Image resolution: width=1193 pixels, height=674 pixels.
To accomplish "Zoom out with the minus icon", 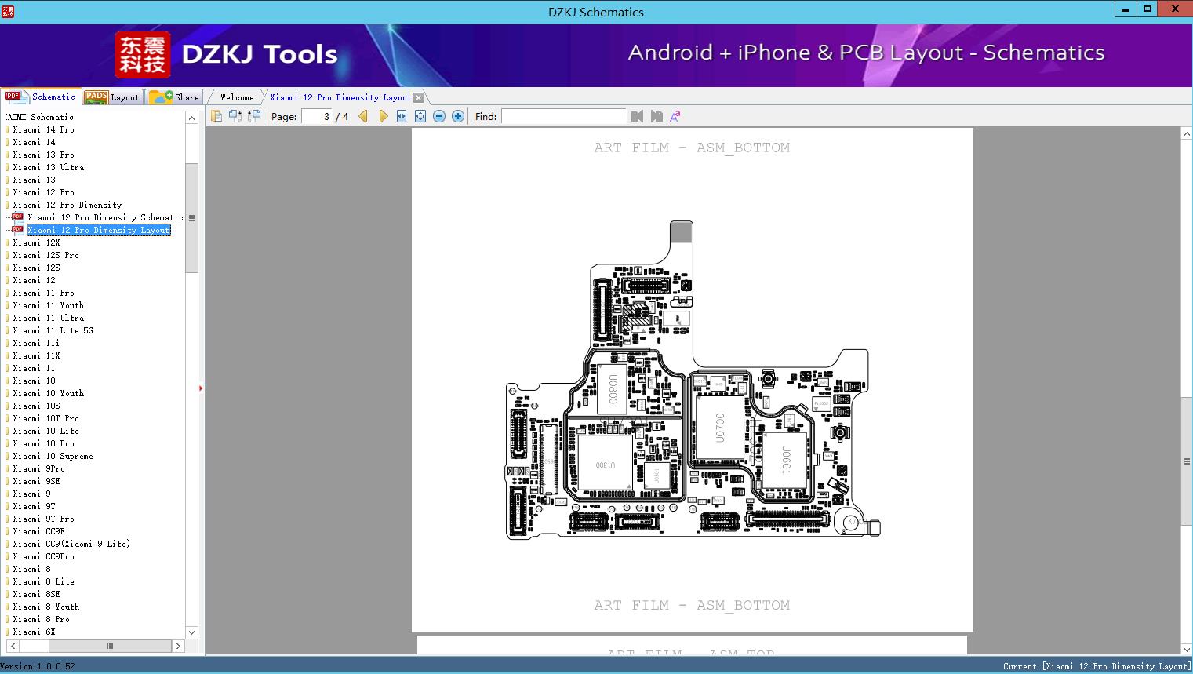I will click(x=439, y=116).
